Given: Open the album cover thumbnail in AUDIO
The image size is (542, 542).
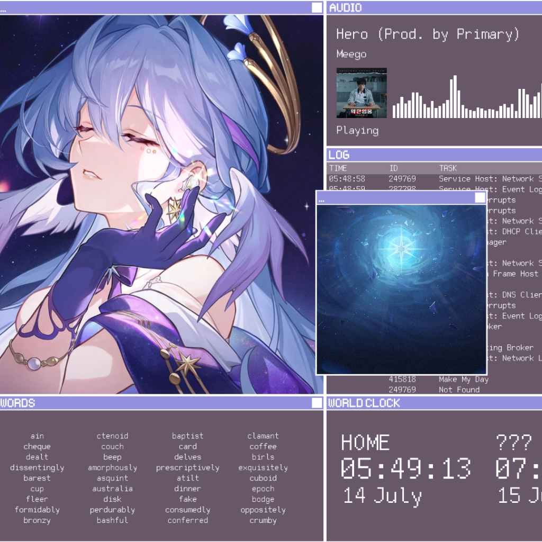Looking at the screenshot, I should tap(362, 93).
